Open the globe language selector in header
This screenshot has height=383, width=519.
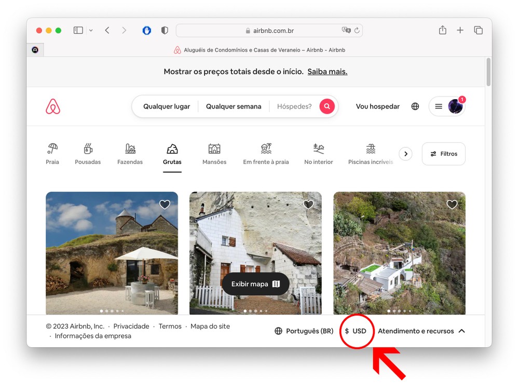coord(415,106)
